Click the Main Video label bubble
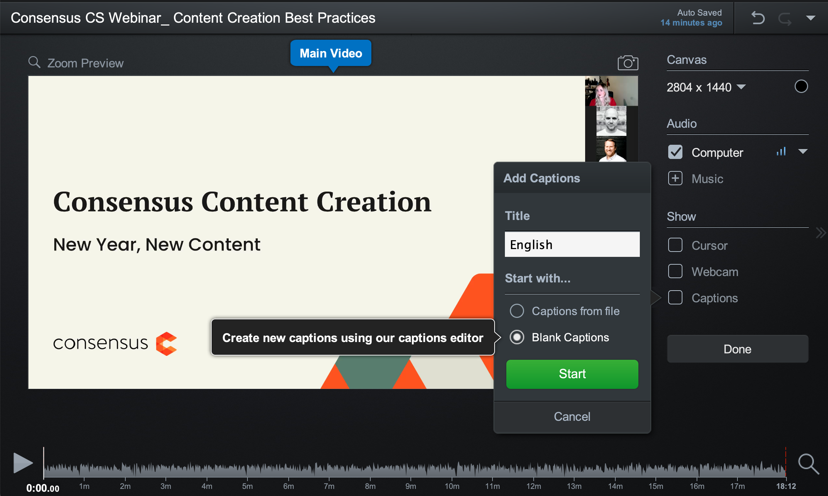 click(331, 53)
